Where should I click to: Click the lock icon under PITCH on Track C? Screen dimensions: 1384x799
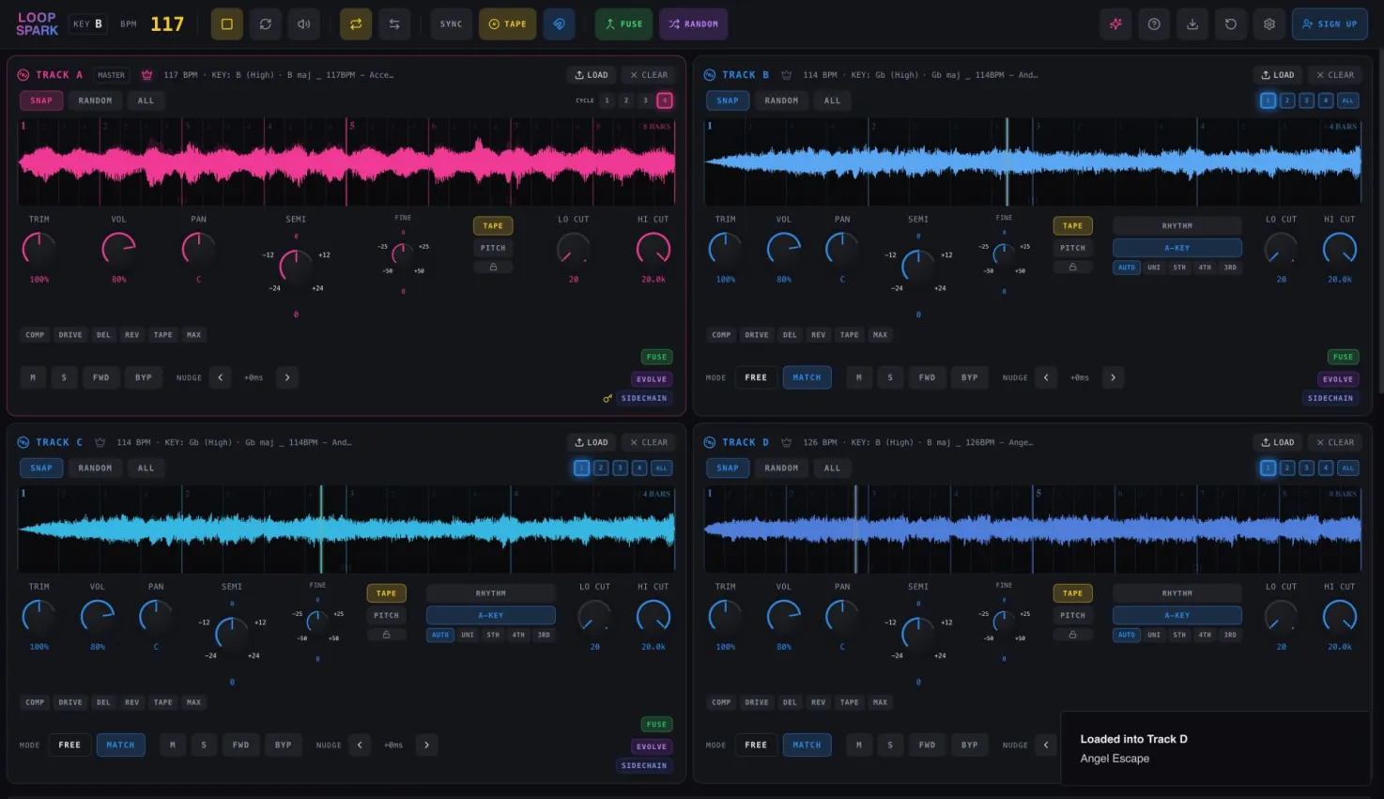[x=386, y=635]
